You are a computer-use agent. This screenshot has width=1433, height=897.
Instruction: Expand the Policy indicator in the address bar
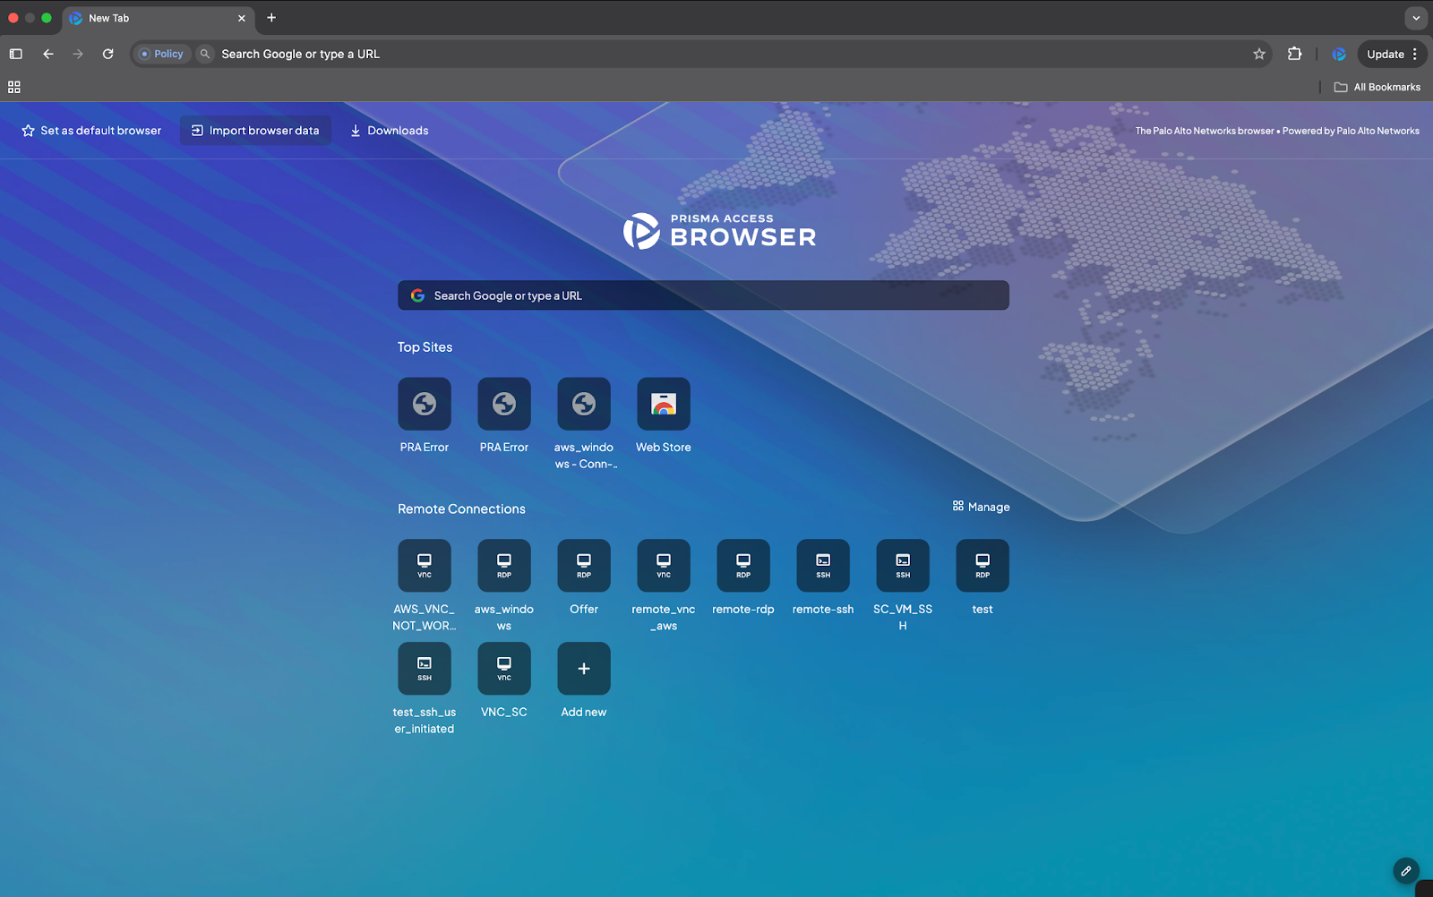tap(161, 54)
